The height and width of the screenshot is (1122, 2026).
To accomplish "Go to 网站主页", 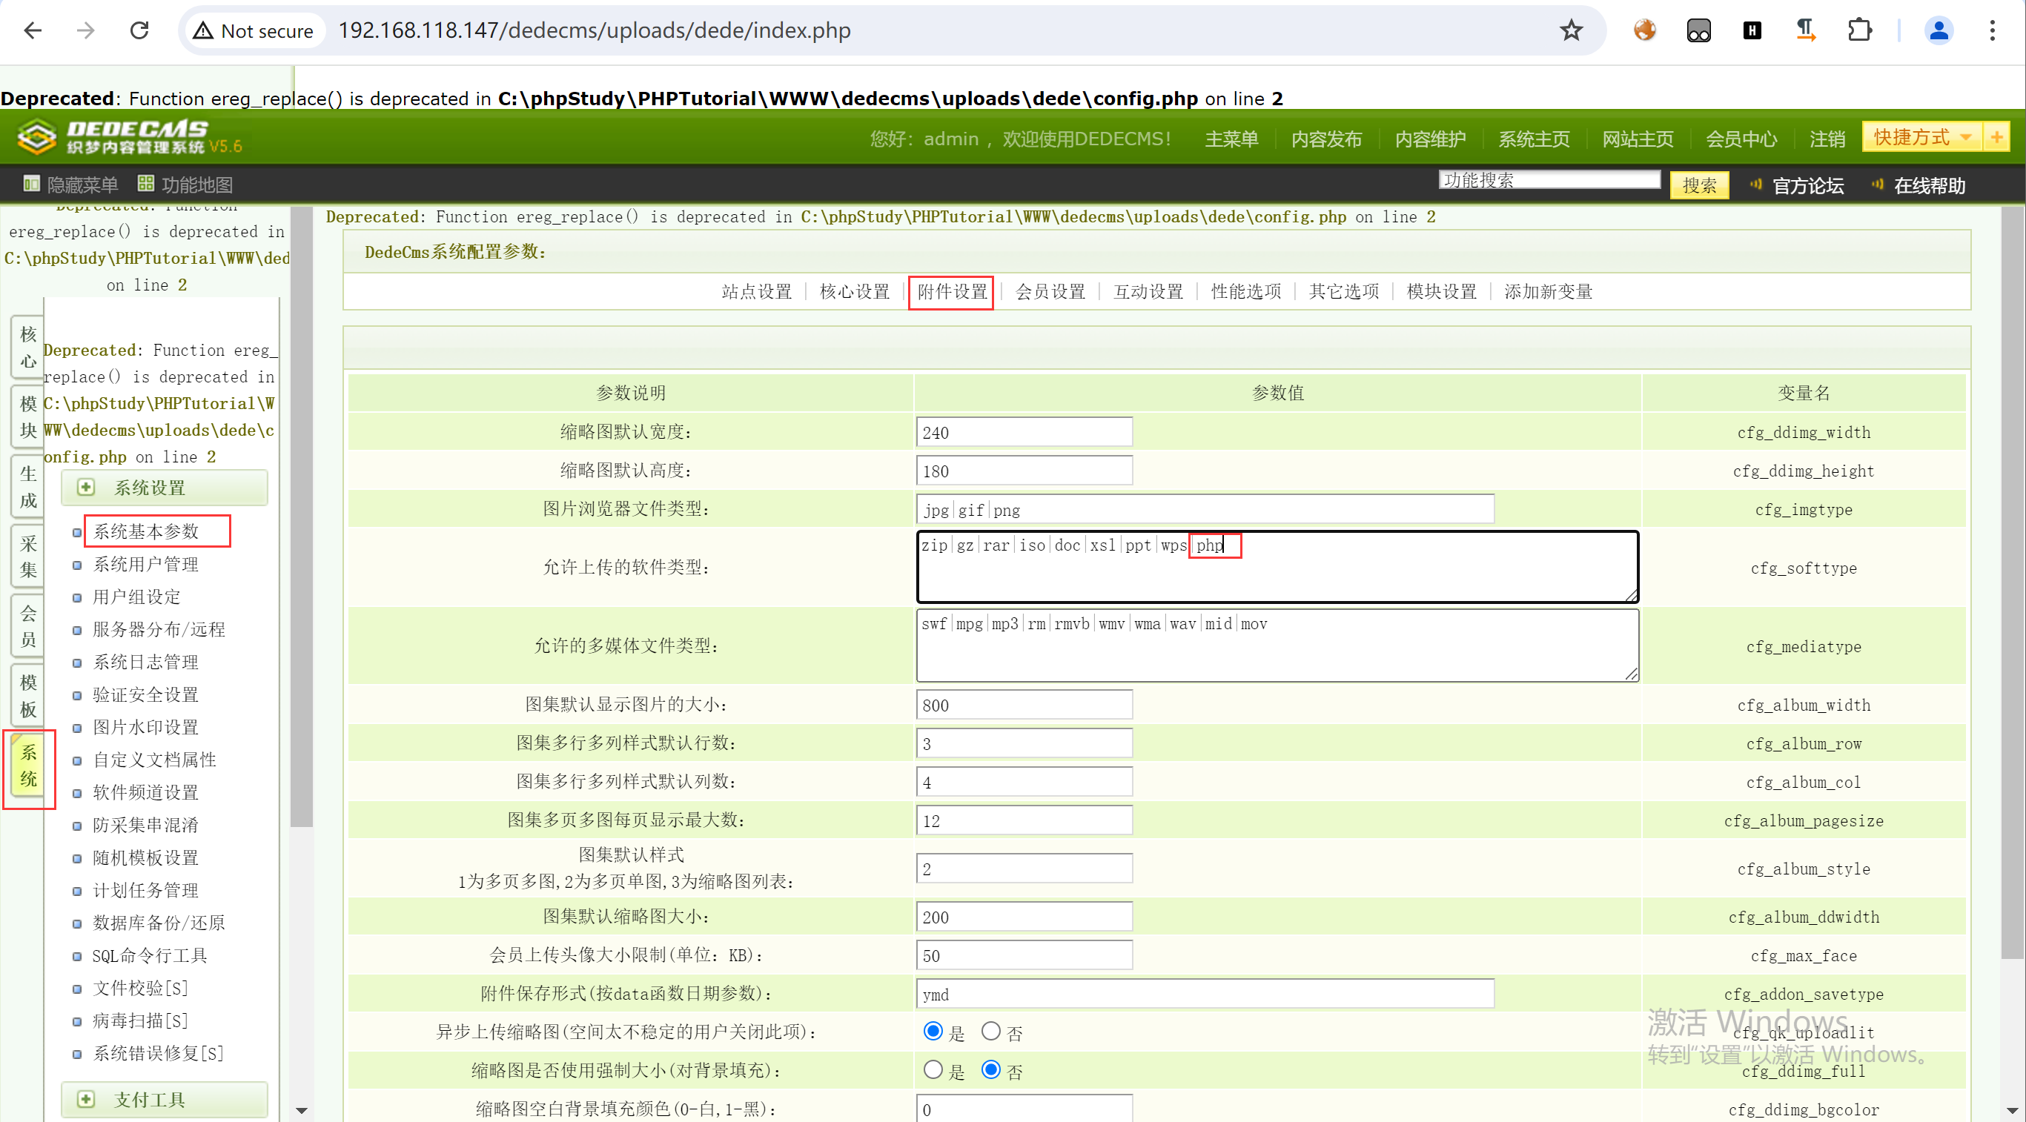I will pyautogui.click(x=1638, y=139).
